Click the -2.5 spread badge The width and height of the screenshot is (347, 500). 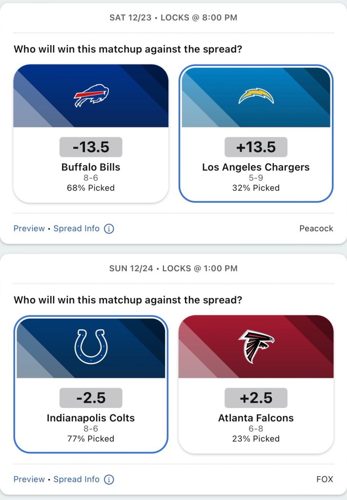coord(91,398)
